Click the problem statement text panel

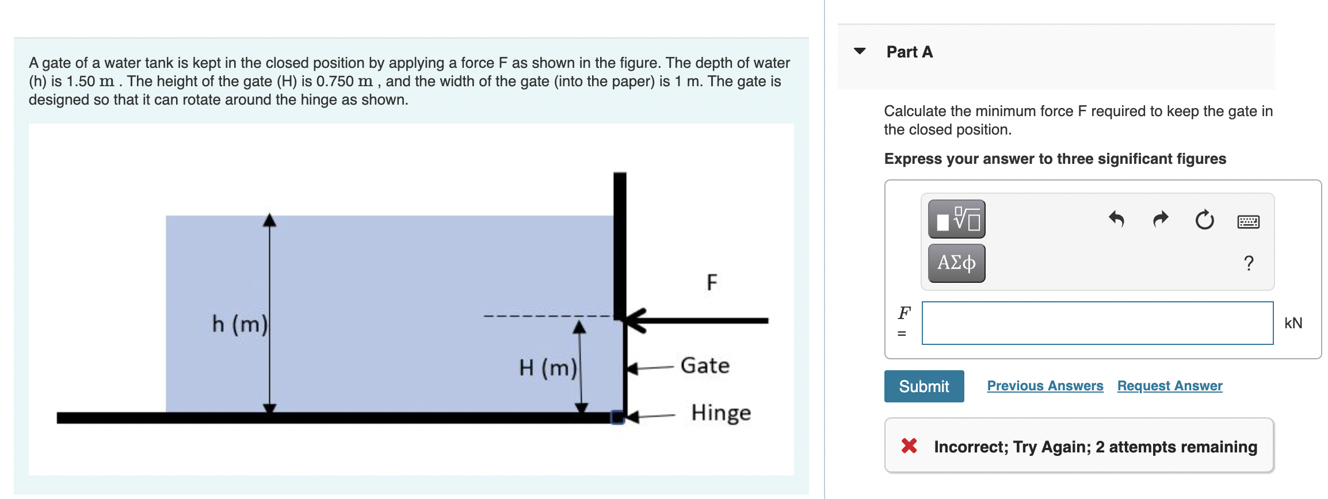pos(409,80)
